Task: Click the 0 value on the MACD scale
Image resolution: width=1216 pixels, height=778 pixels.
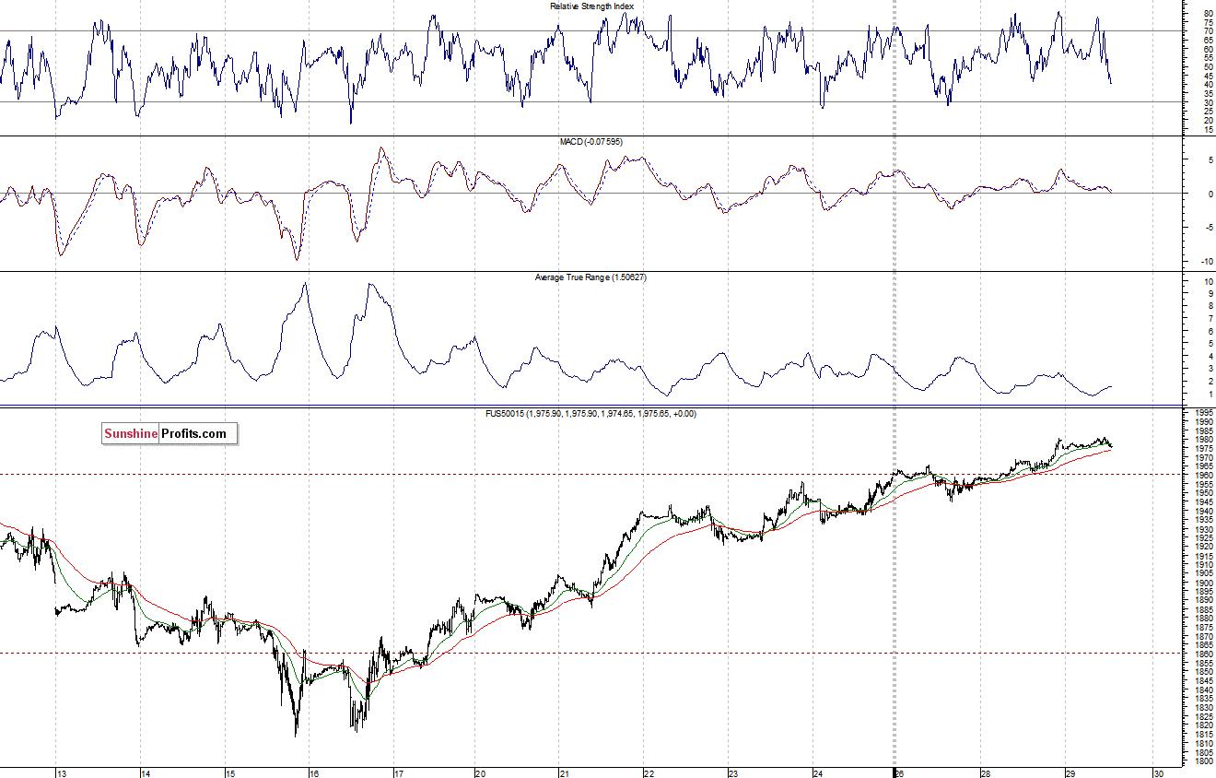Action: 1210,194
